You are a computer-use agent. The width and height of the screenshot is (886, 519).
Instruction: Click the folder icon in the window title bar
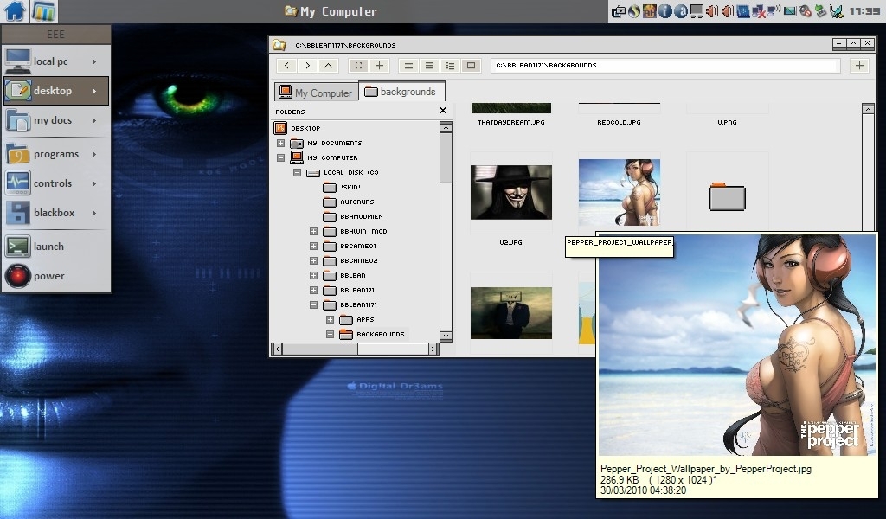click(279, 45)
